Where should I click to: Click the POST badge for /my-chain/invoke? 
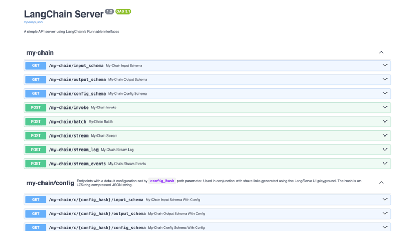click(36, 108)
